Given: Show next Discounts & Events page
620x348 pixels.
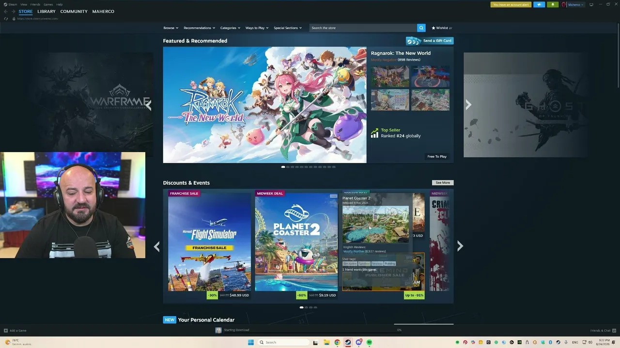Looking at the screenshot, I should 460,246.
